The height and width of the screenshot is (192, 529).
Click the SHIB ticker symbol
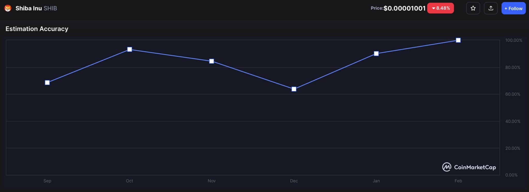(50, 8)
